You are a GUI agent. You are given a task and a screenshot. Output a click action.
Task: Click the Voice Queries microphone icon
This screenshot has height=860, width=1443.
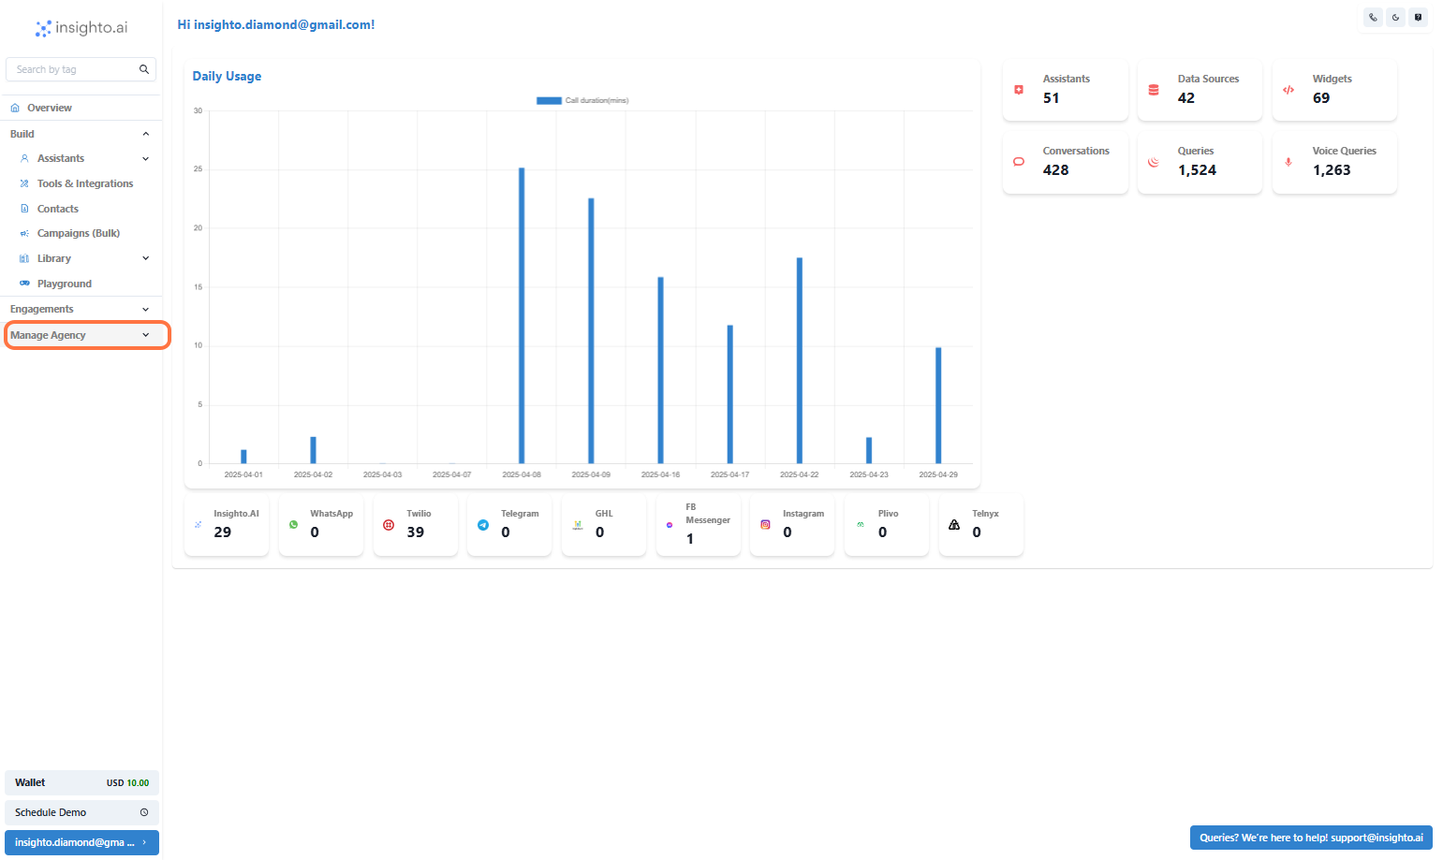click(1288, 162)
